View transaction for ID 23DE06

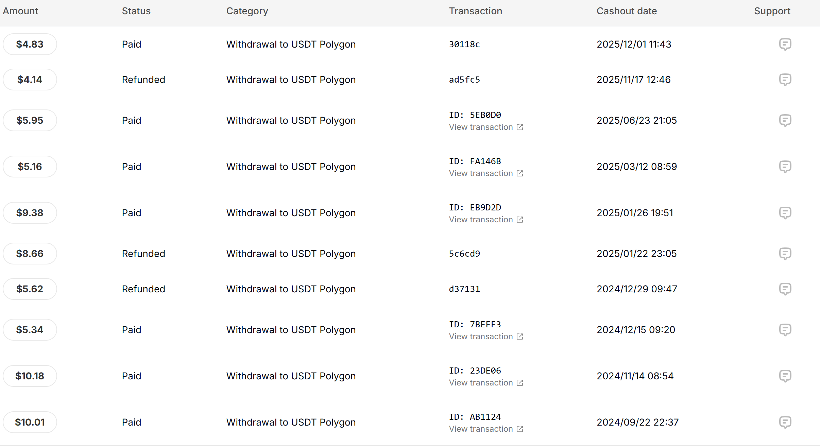tap(485, 383)
